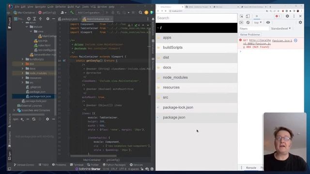Image resolution: width=310 pixels, height=174 pixels.
Task: Open npm panel settings gear
Action: coord(47,119)
